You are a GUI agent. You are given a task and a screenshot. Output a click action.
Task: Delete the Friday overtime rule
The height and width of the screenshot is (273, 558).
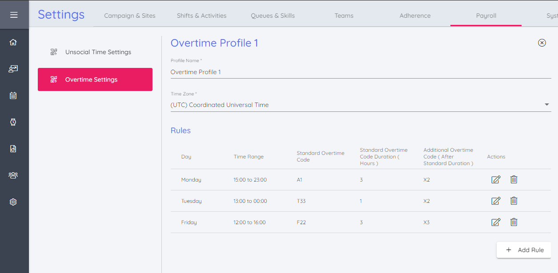(x=514, y=222)
